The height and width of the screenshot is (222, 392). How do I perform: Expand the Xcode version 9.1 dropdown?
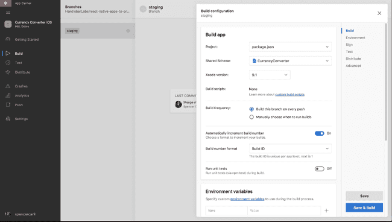point(270,75)
